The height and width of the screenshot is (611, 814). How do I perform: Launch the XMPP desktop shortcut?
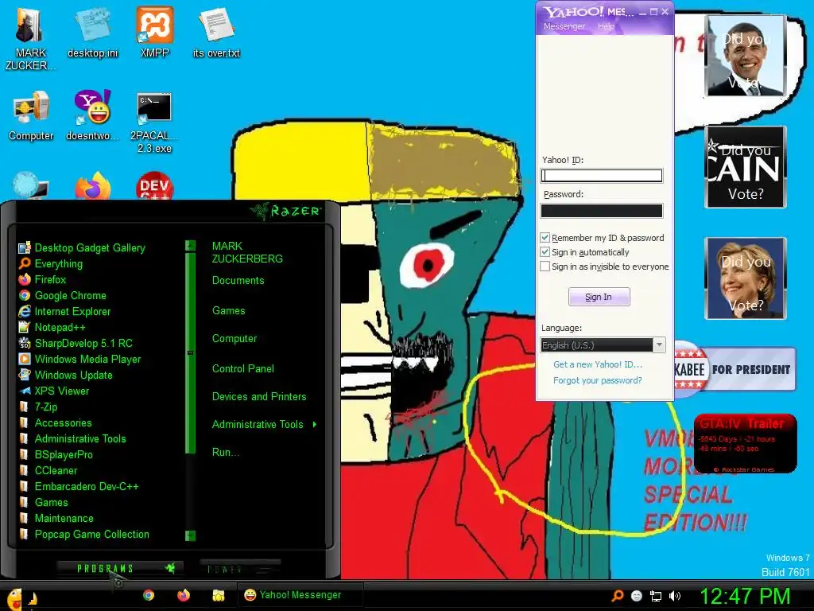pos(155,32)
